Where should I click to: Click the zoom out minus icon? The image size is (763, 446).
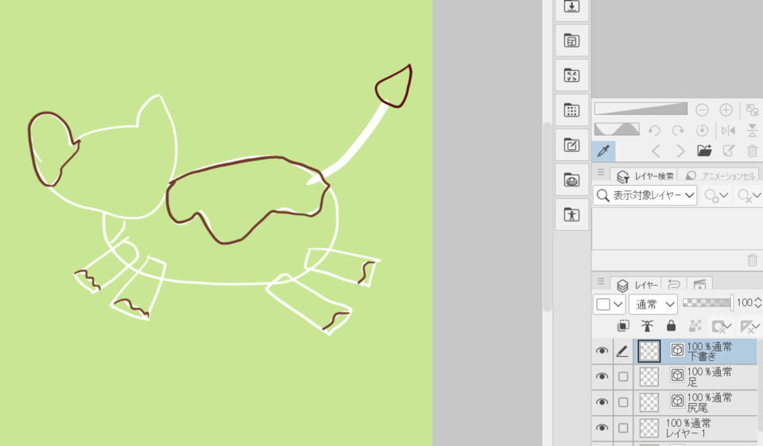pos(702,110)
